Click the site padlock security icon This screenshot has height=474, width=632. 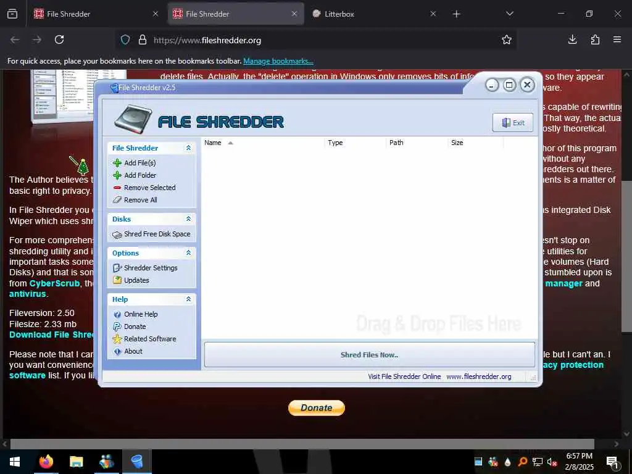point(143,39)
